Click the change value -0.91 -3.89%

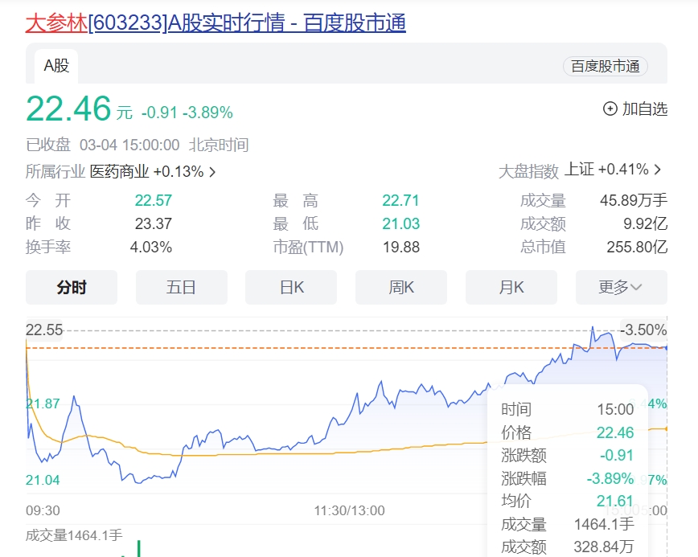pyautogui.click(x=187, y=113)
